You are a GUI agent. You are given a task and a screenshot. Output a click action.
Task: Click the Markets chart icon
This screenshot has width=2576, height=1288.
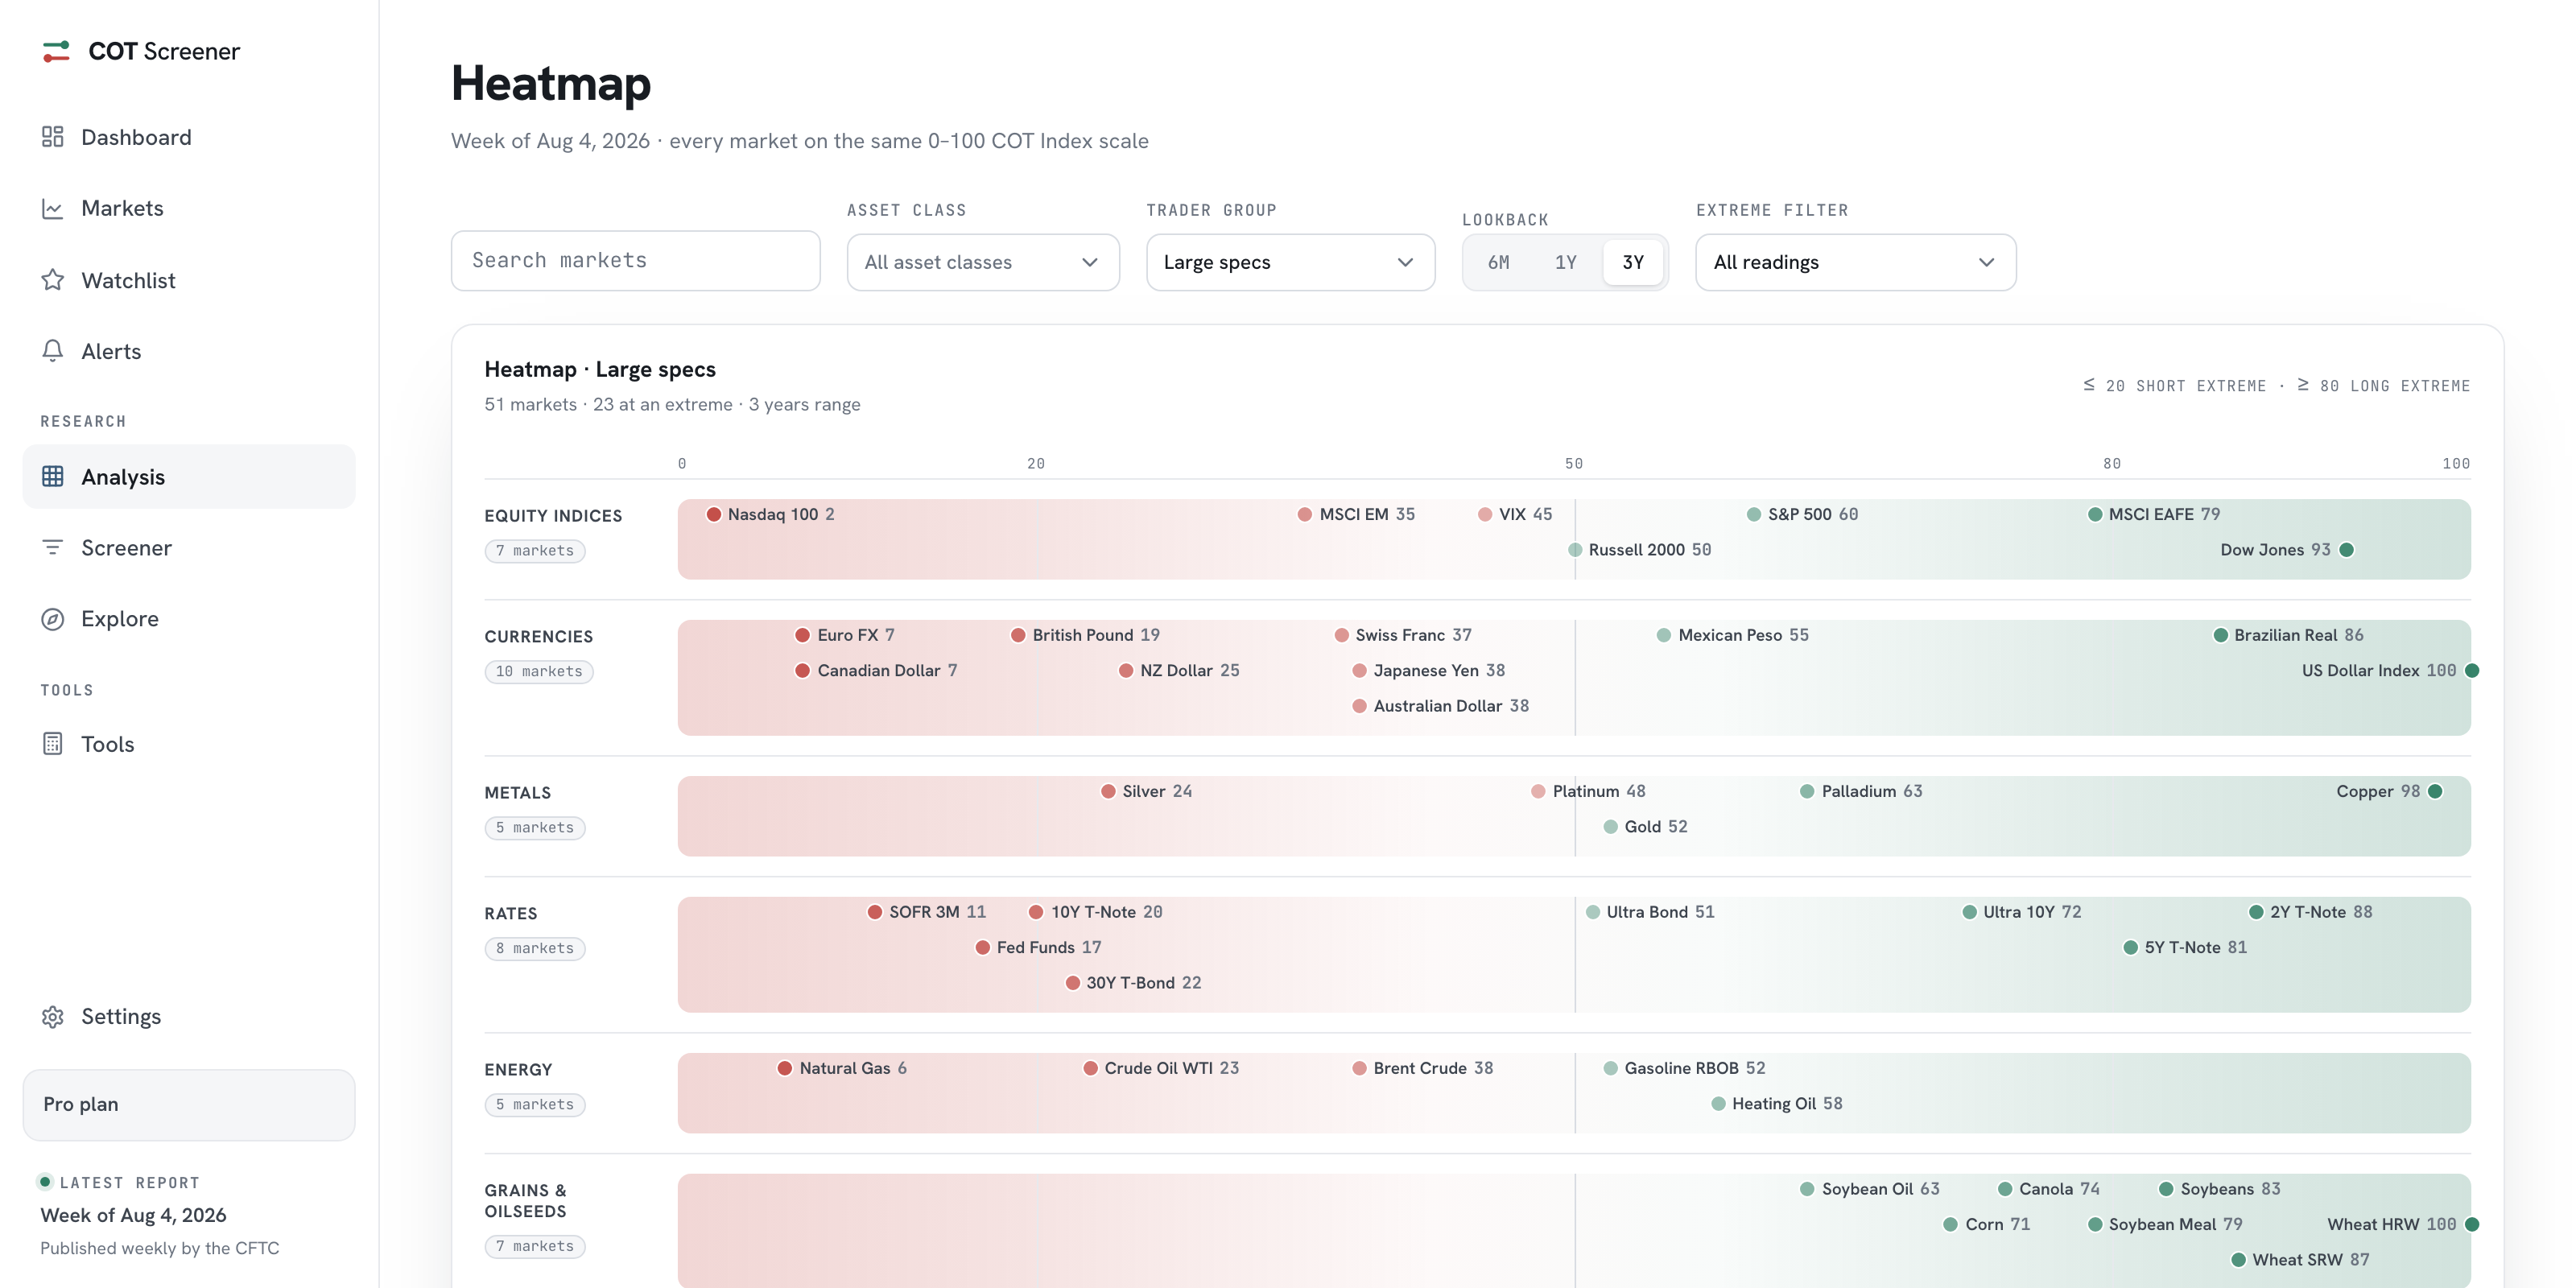52,208
